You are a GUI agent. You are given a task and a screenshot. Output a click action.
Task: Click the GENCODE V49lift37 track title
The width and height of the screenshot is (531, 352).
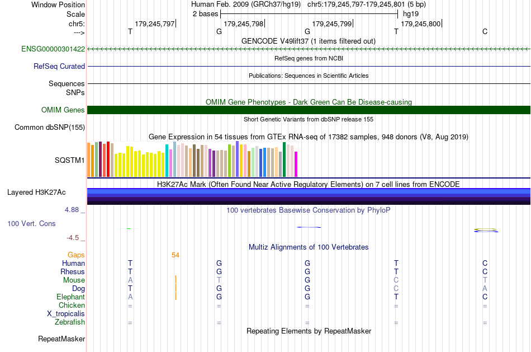pos(308,41)
